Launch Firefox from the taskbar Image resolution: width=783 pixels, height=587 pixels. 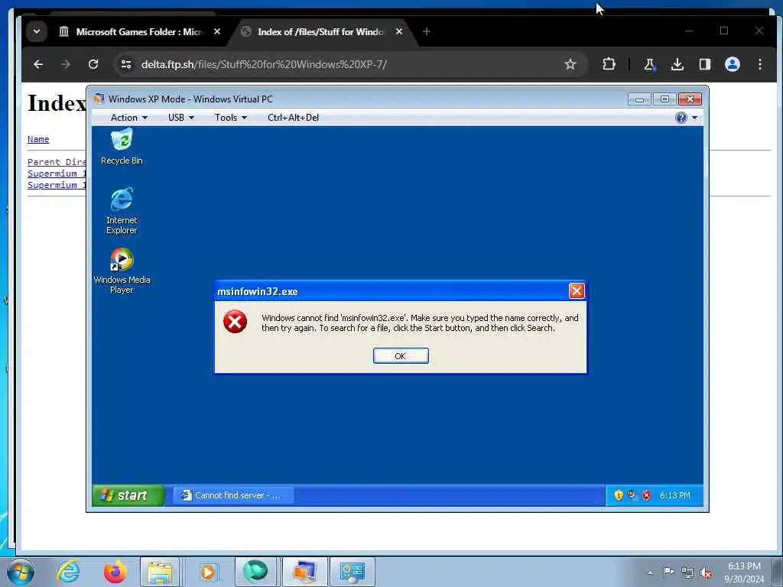point(115,572)
